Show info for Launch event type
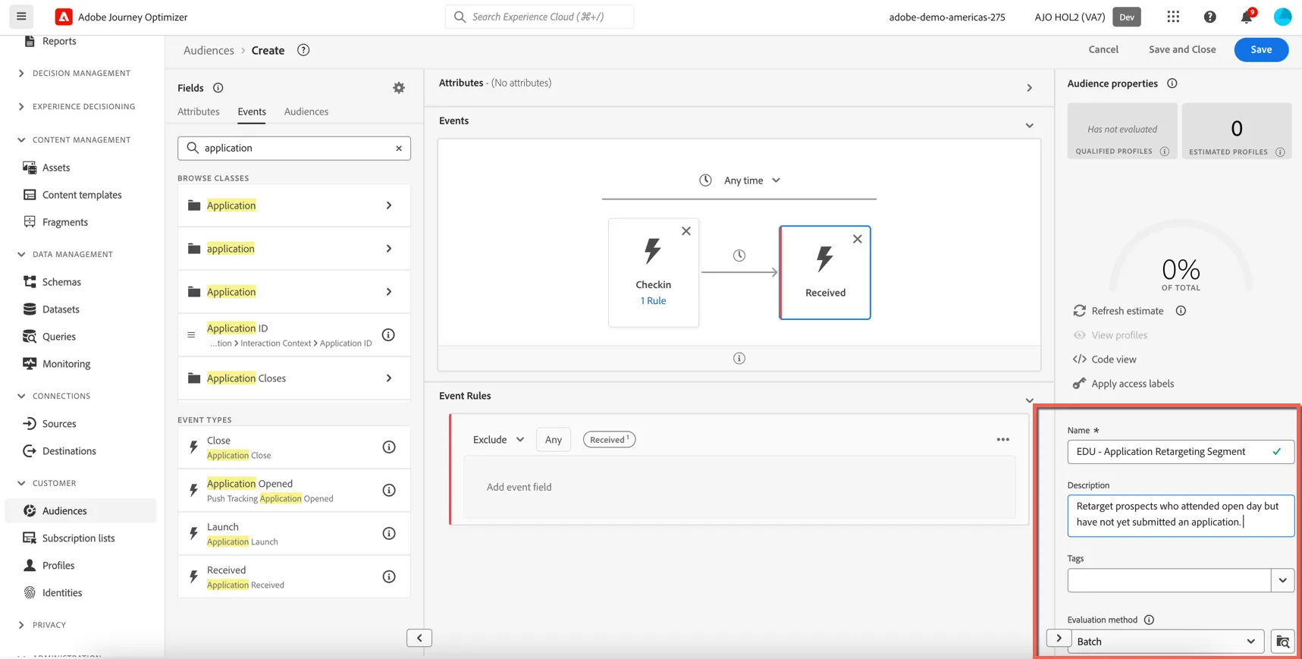The width and height of the screenshot is (1302, 659). click(x=389, y=534)
